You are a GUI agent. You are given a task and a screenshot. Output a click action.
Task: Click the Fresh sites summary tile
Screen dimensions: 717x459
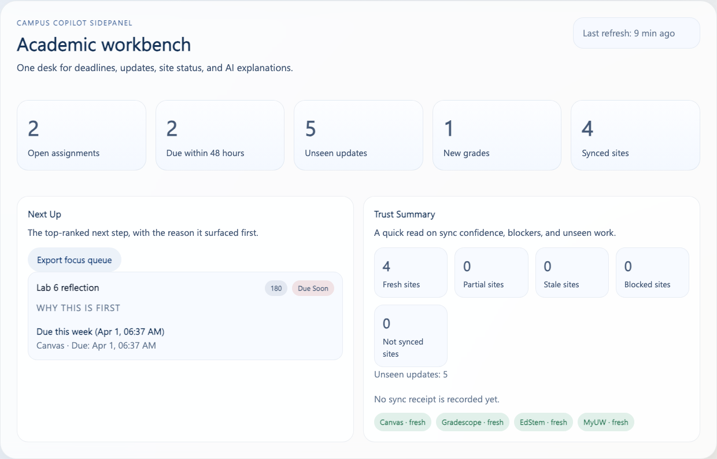pos(411,272)
